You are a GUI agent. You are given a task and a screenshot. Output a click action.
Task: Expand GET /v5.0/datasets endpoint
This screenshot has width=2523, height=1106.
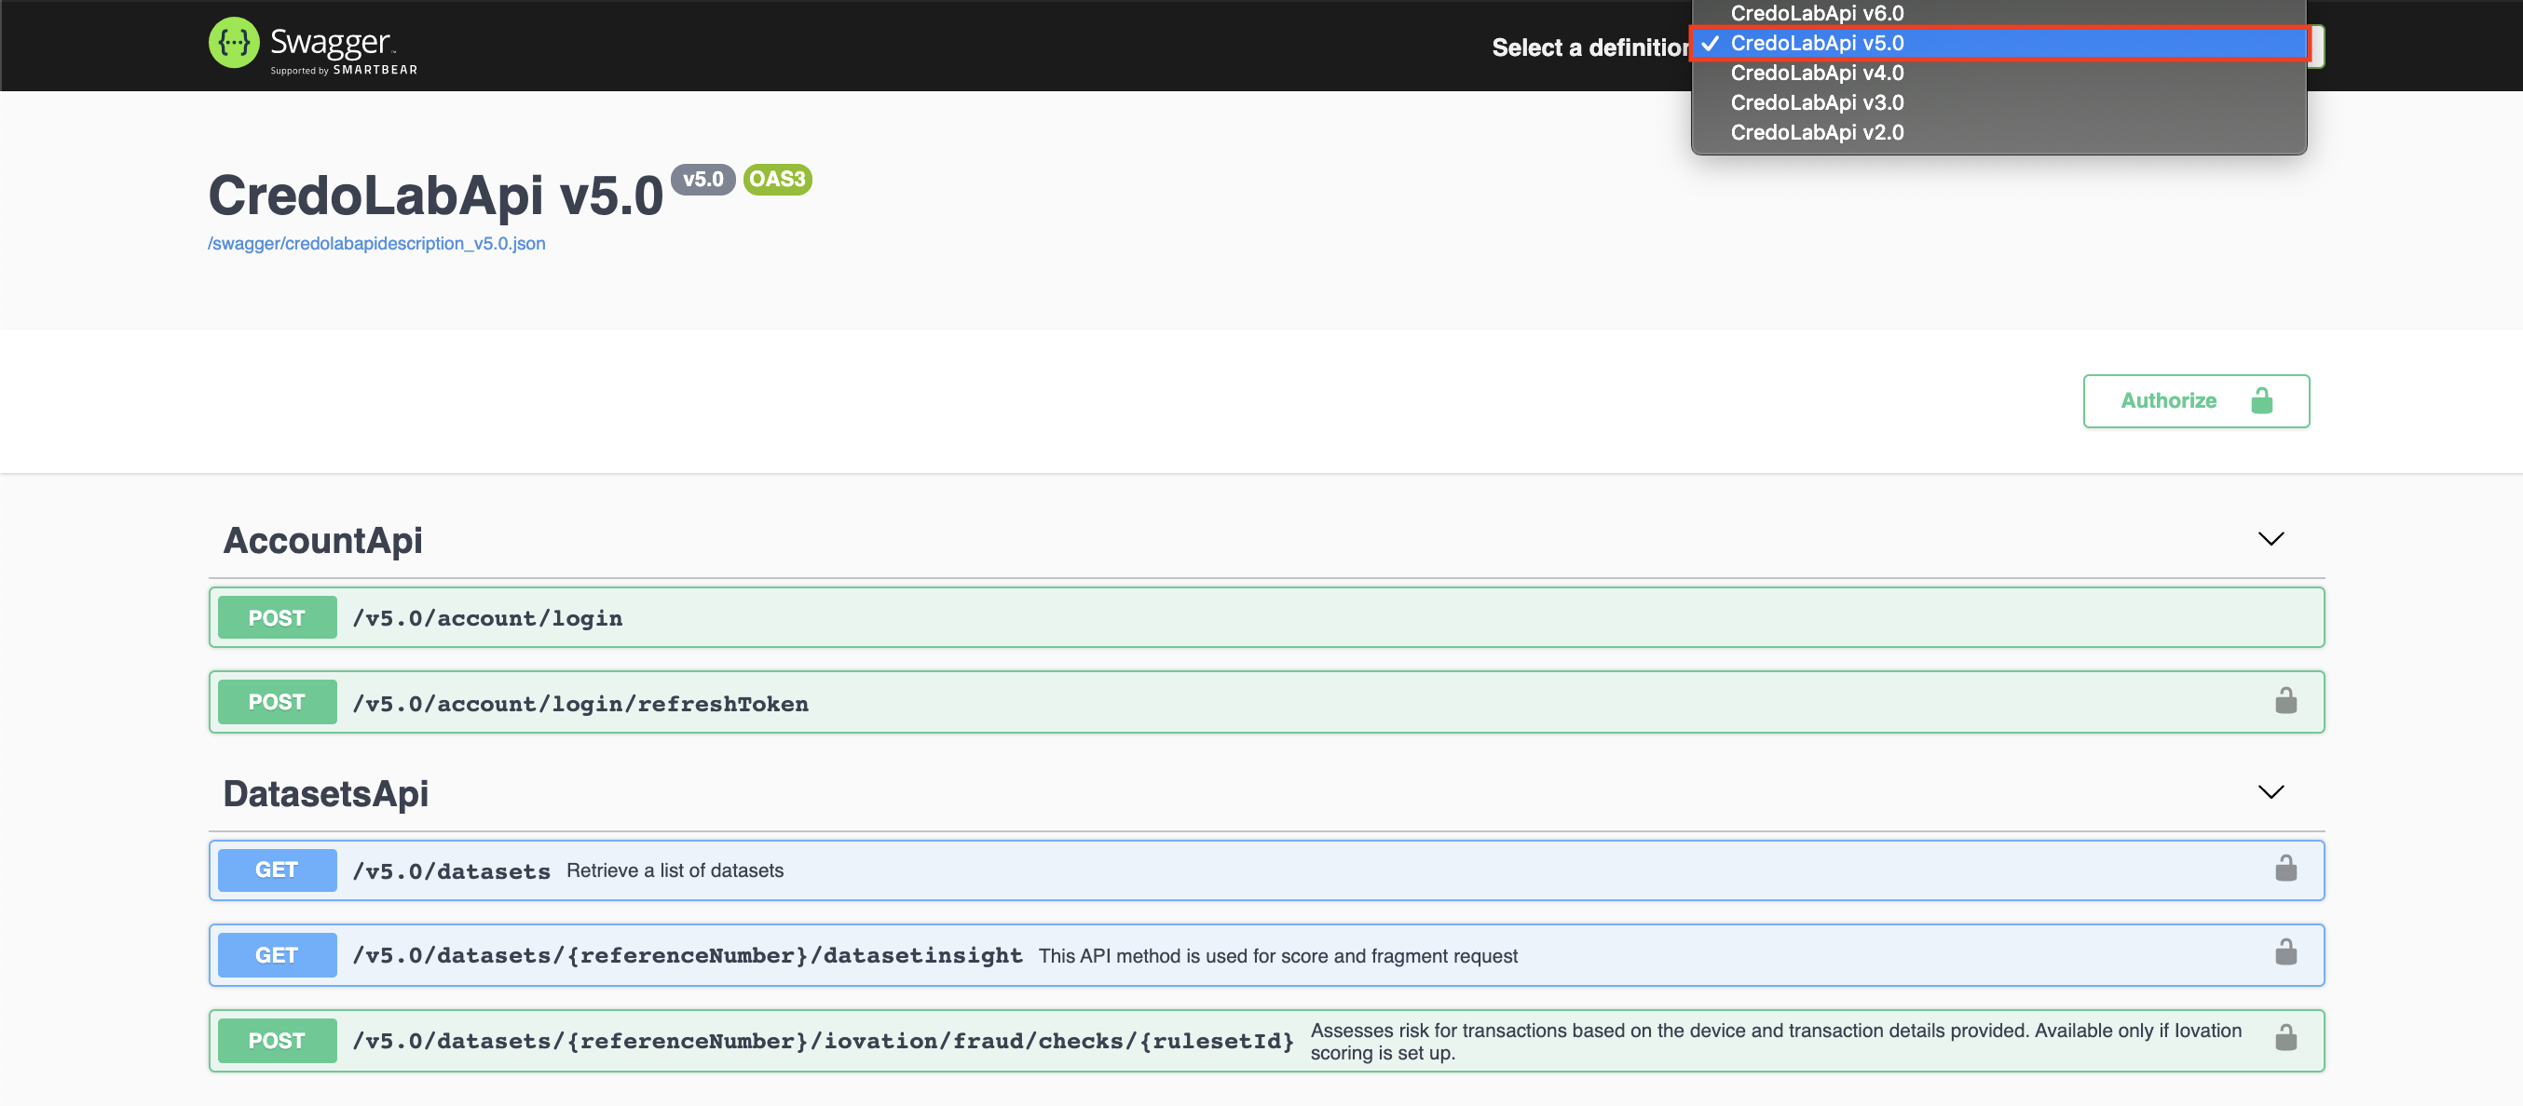pyautogui.click(x=1265, y=870)
